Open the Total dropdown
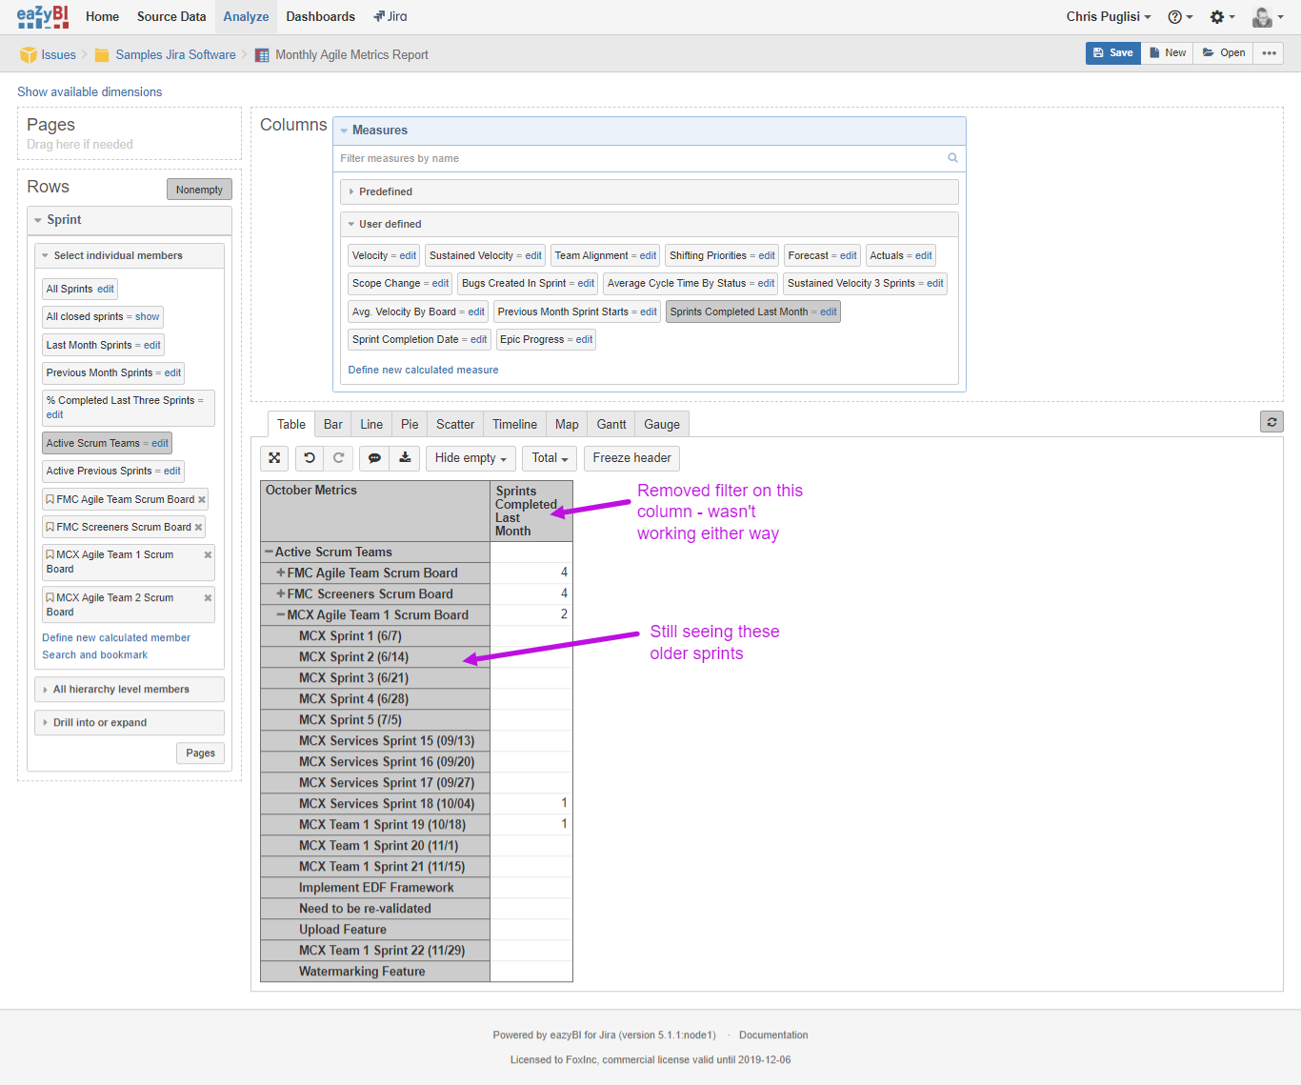This screenshot has height=1085, width=1301. tap(550, 458)
